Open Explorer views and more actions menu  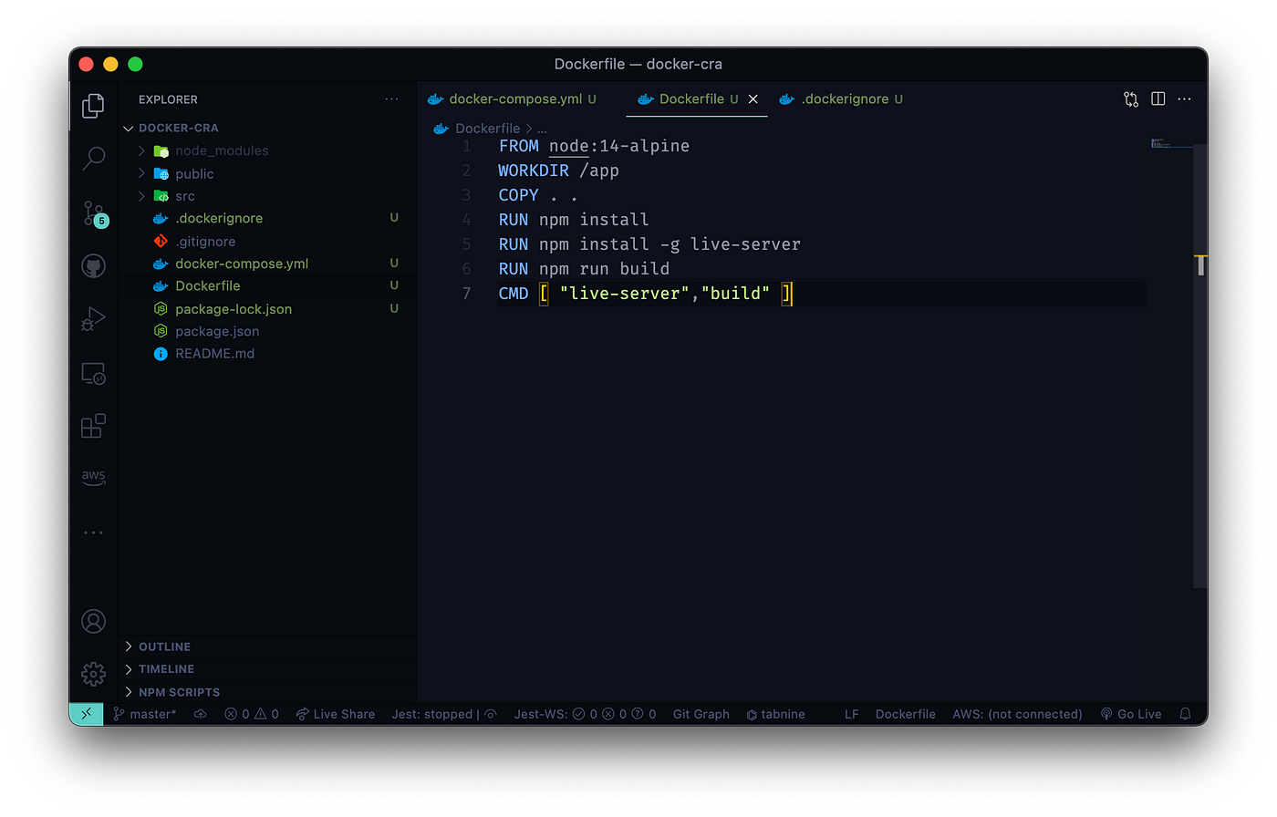click(391, 99)
